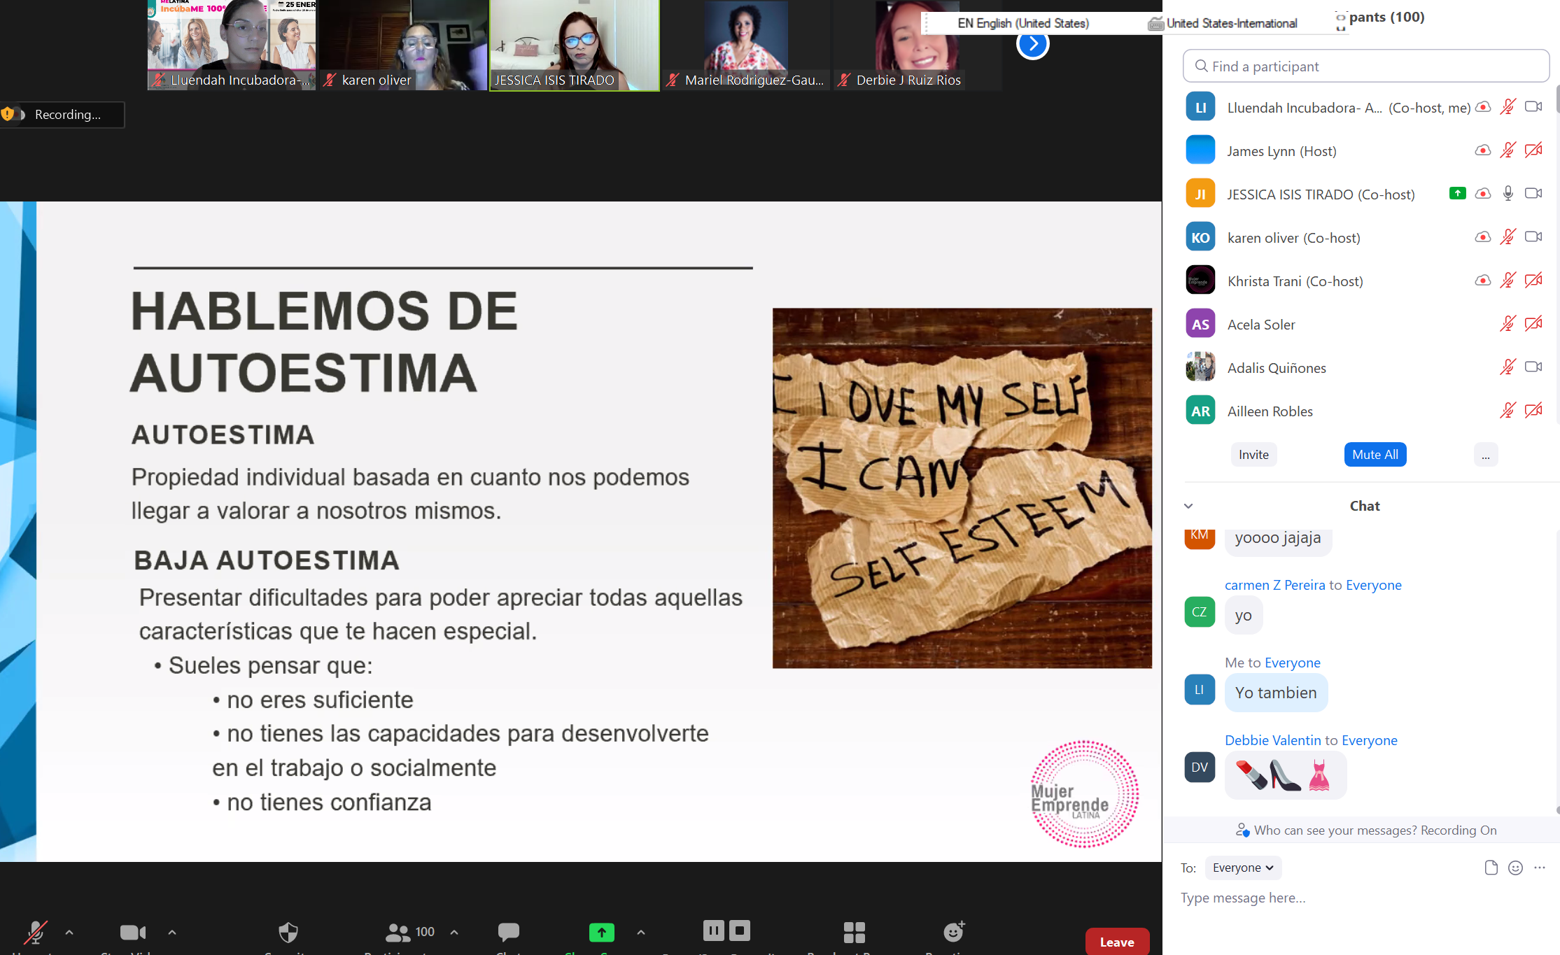Click the Chat speech bubble icon

click(x=509, y=931)
